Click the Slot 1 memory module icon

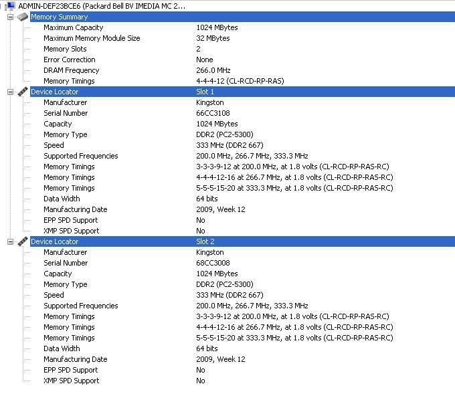pos(22,92)
